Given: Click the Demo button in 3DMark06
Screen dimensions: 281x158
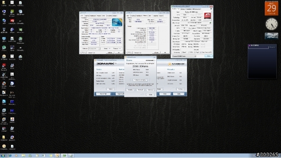Looking at the screenshot, I should pos(165,94).
